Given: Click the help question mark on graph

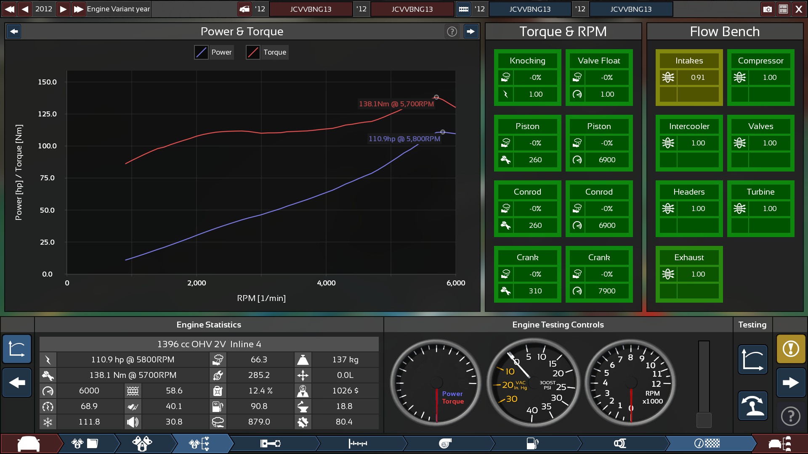Looking at the screenshot, I should pos(452,32).
